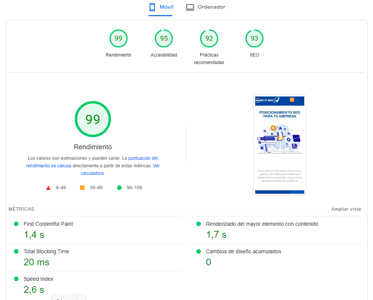
Task: Click the mobile phone icon in tabs
Action: [153, 7]
